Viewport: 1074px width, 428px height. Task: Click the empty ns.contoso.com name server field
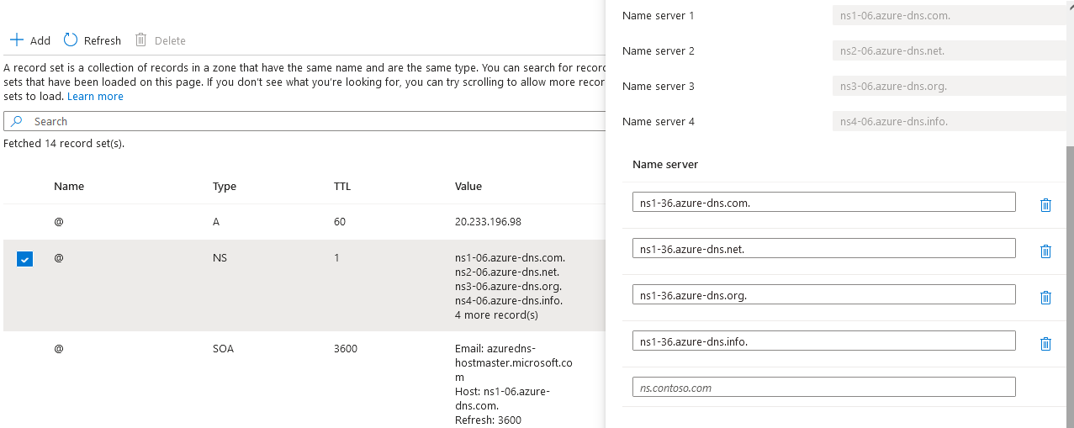pyautogui.click(x=823, y=387)
